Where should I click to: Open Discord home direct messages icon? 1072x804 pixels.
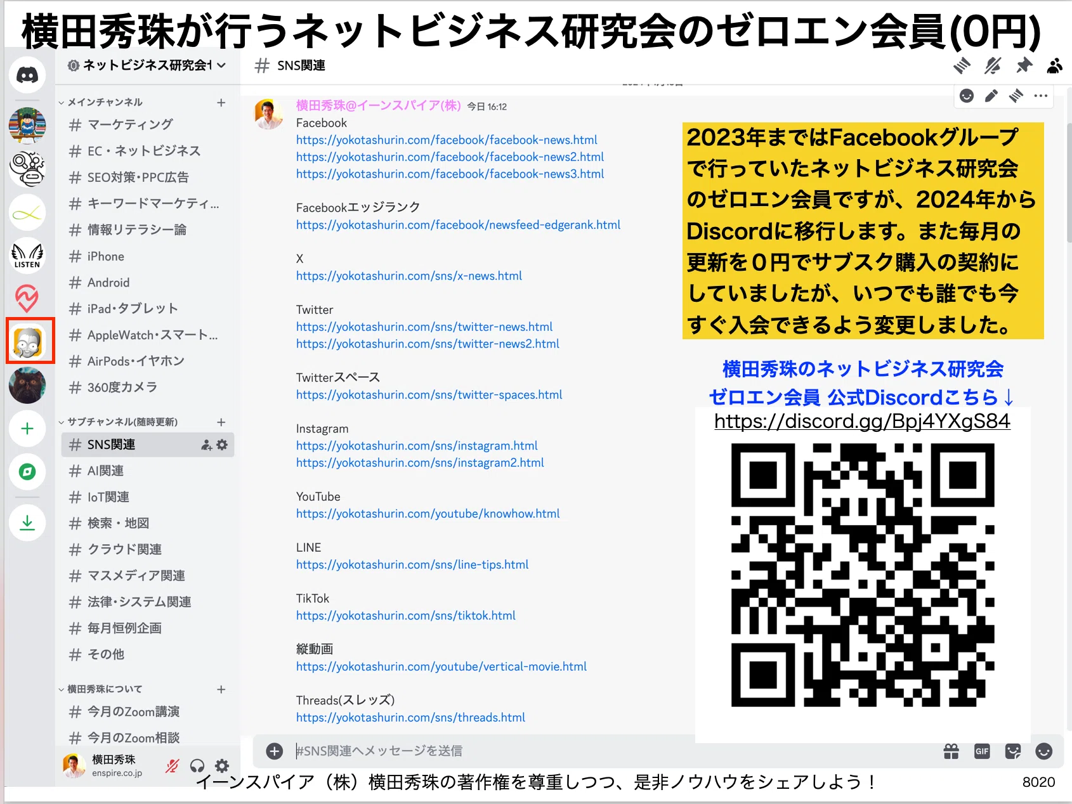pos(27,75)
